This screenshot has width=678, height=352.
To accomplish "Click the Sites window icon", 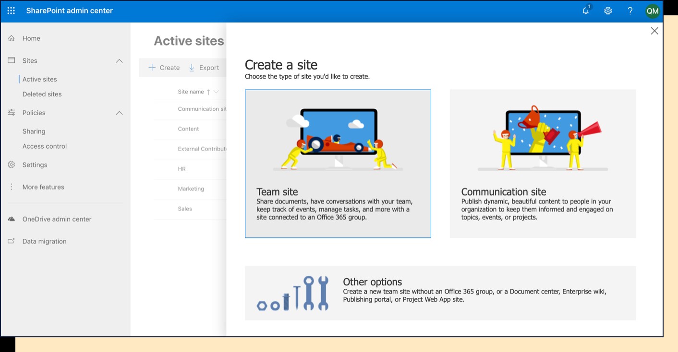I will pos(12,60).
